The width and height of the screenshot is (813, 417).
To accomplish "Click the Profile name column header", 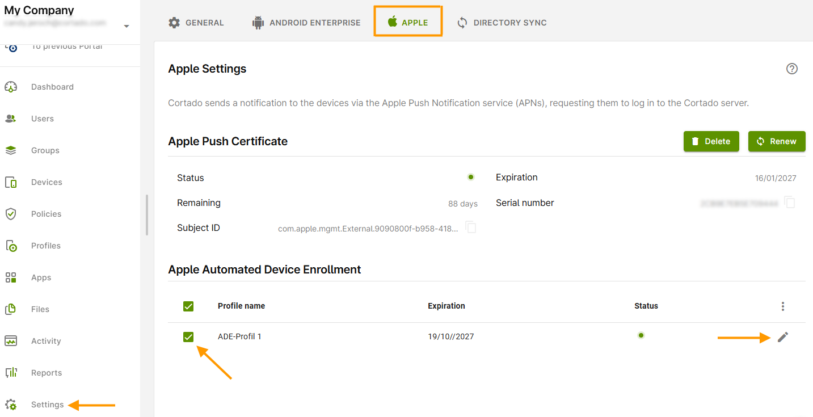I will [241, 306].
